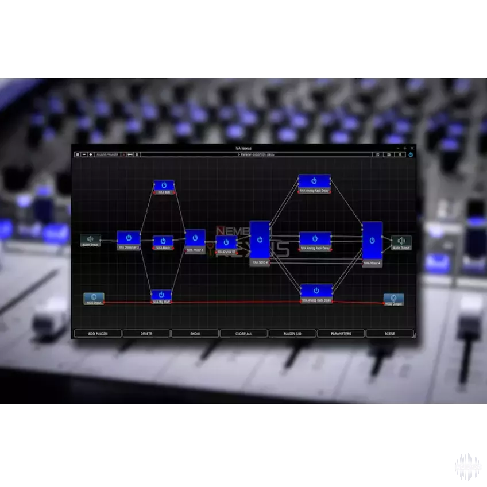This screenshot has height=487, width=487.
Task: Click the 'NA Nexus' window title
Action: point(243,149)
